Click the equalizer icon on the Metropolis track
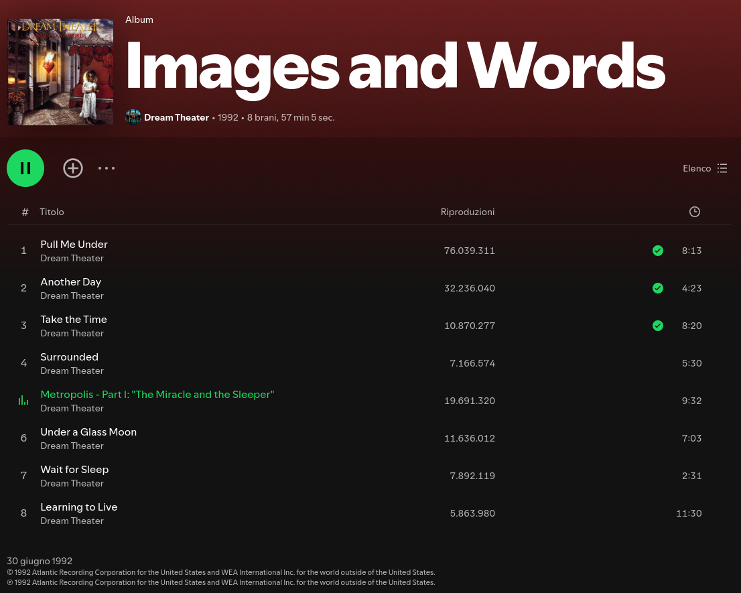The height and width of the screenshot is (593, 741). click(23, 401)
